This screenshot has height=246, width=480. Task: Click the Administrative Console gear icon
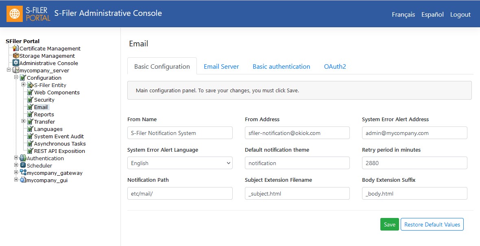tap(15, 63)
